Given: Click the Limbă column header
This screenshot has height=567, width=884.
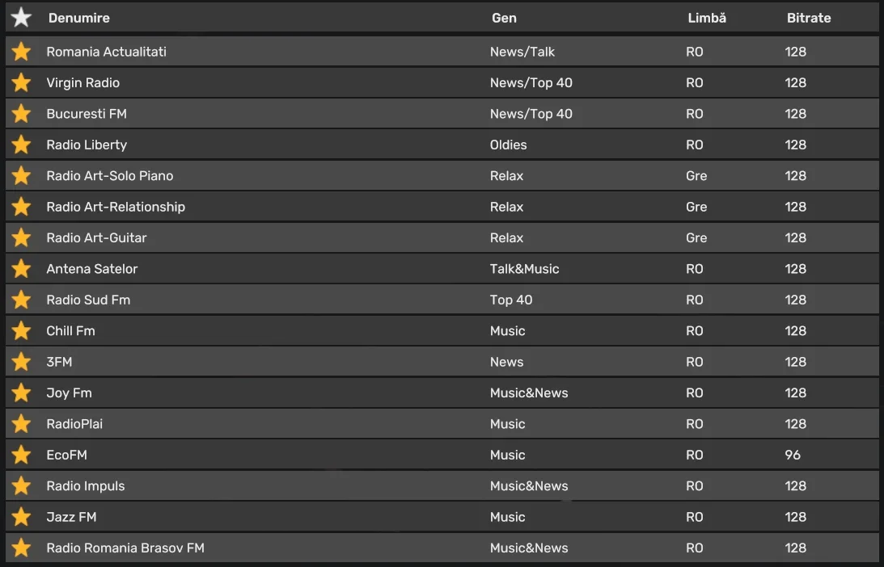Looking at the screenshot, I should (x=706, y=18).
